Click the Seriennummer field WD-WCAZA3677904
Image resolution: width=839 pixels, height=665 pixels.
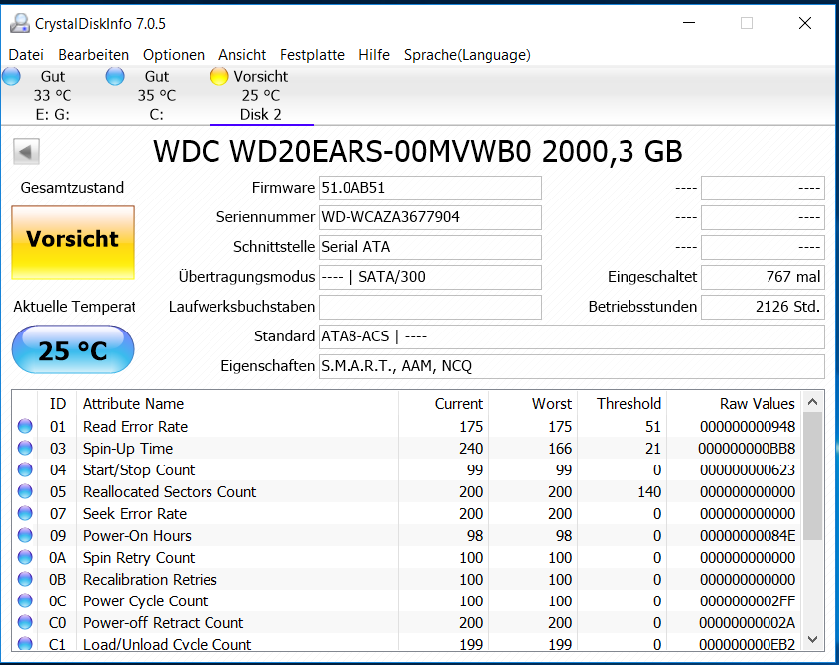[x=430, y=217]
